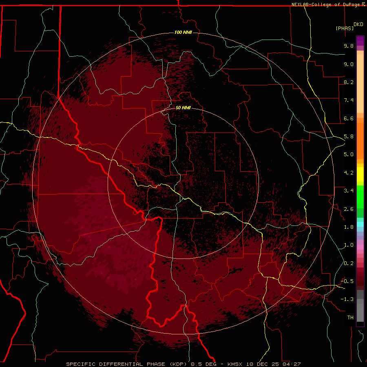The width and height of the screenshot is (367, 367).
Task: Click the yellow band of the color scale
Action: coord(360,175)
